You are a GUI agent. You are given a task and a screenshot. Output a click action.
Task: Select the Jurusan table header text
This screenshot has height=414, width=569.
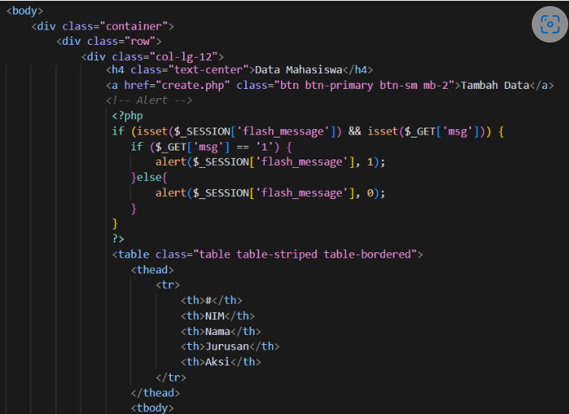228,346
